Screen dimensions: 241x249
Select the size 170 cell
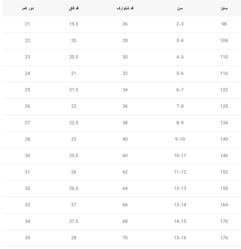pyautogui.click(x=224, y=221)
